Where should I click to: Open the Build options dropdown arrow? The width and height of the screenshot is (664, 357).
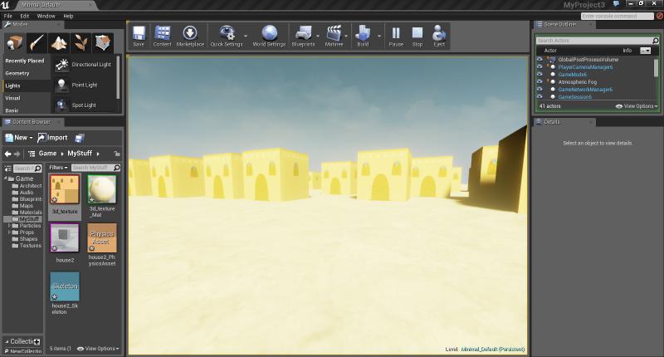tap(378, 36)
